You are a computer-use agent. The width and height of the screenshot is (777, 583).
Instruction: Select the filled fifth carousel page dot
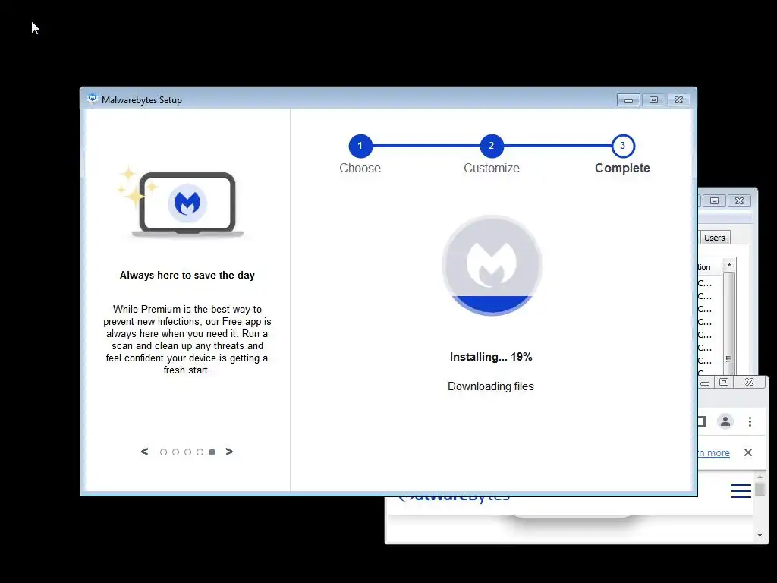click(212, 452)
